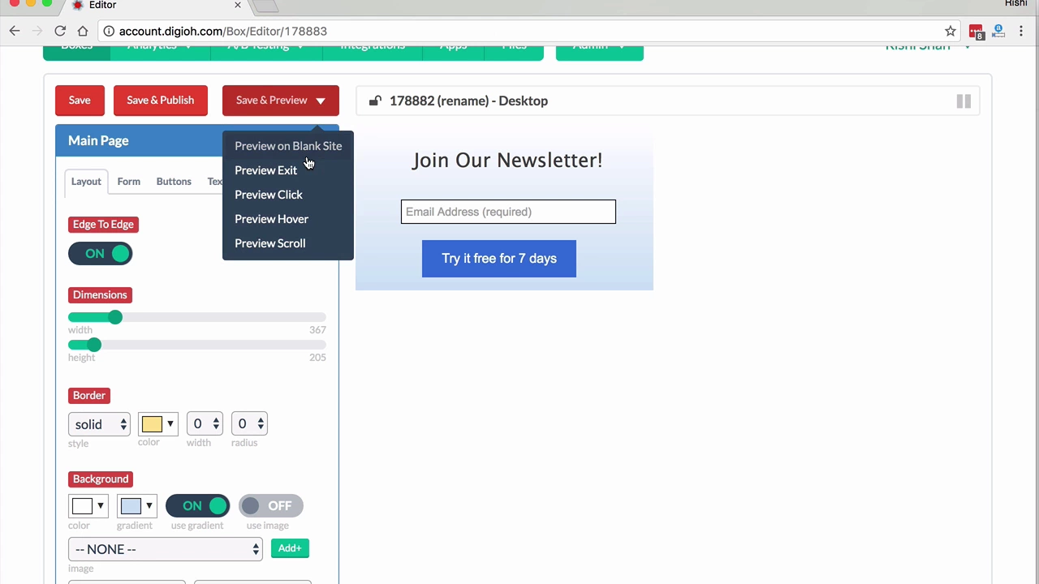Click the Save & Publish button

pyautogui.click(x=161, y=101)
